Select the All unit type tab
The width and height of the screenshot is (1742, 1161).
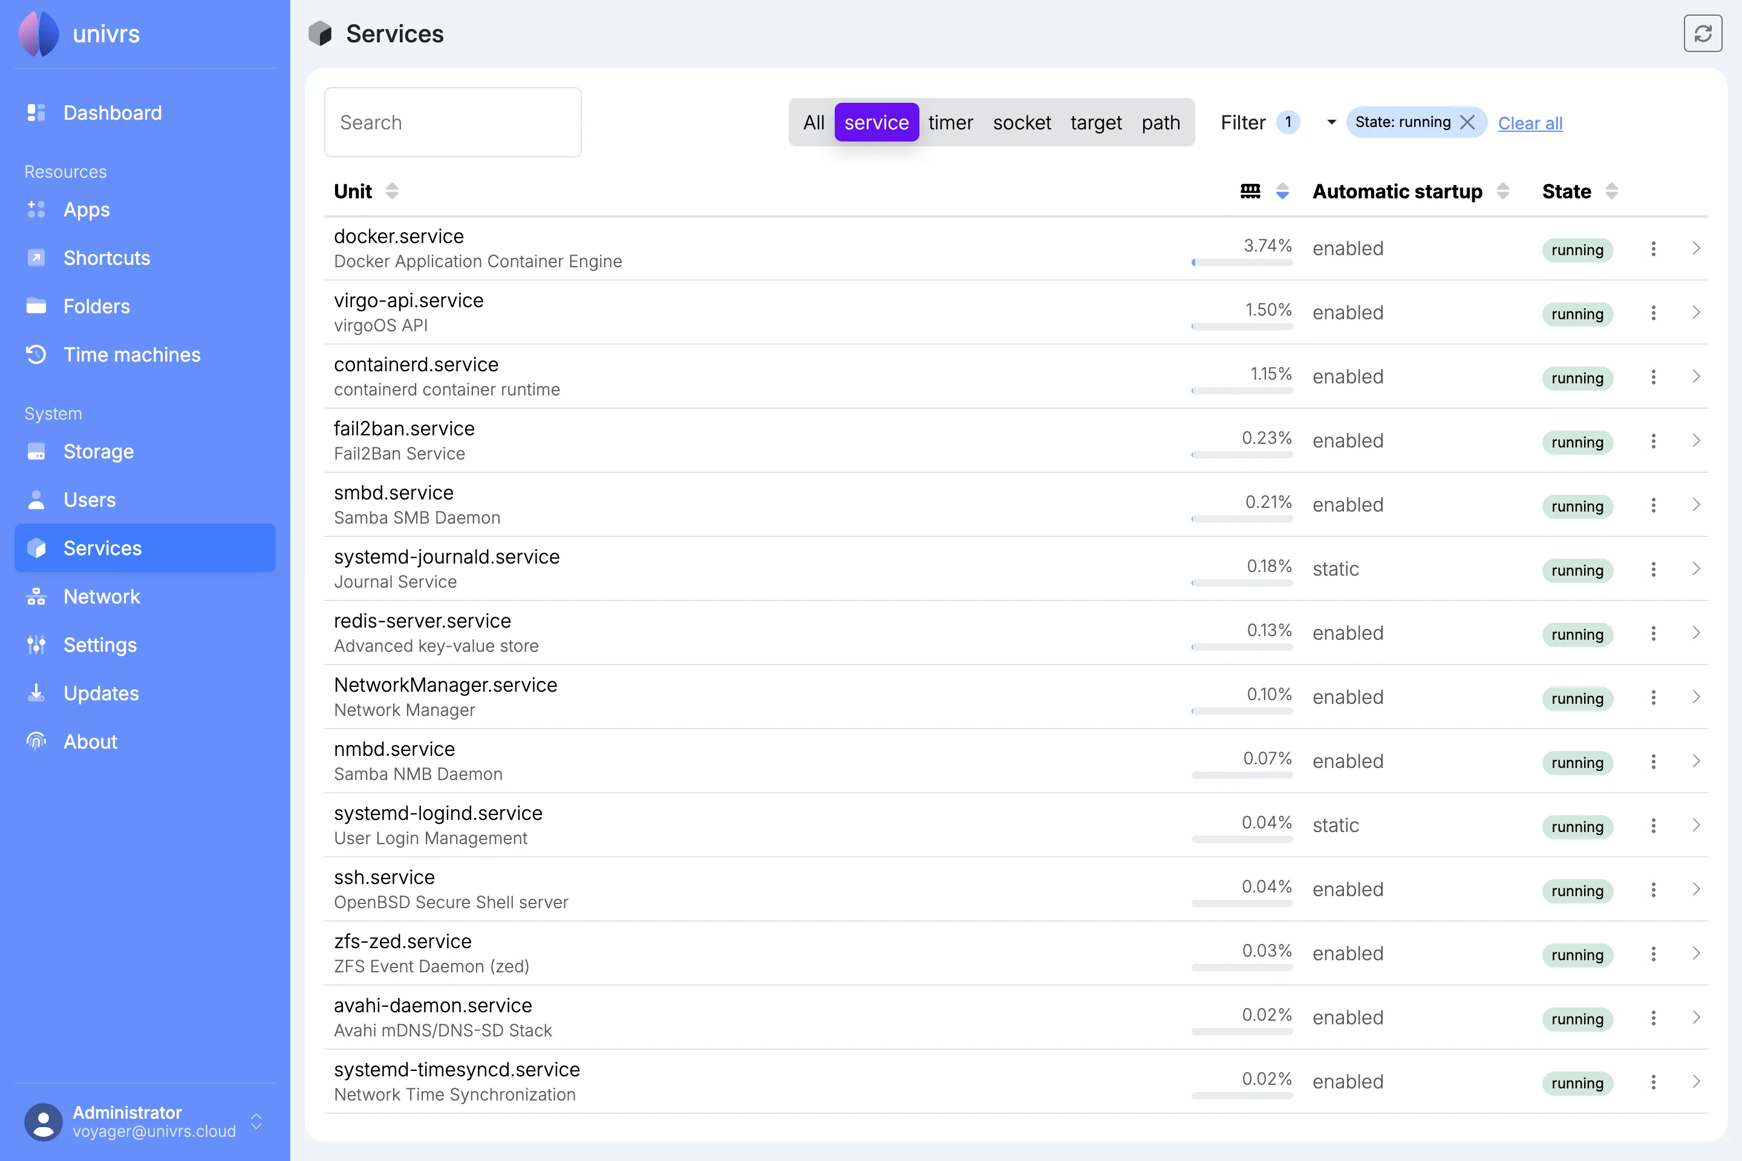813,122
